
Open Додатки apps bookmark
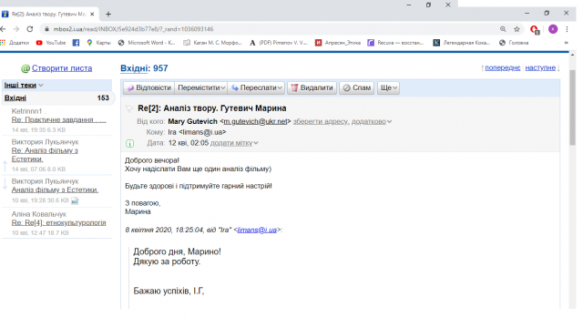click(15, 43)
